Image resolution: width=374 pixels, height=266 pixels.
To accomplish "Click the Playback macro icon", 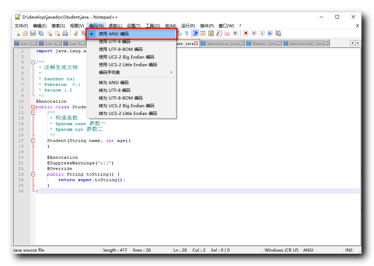I will pyautogui.click(x=262, y=33).
